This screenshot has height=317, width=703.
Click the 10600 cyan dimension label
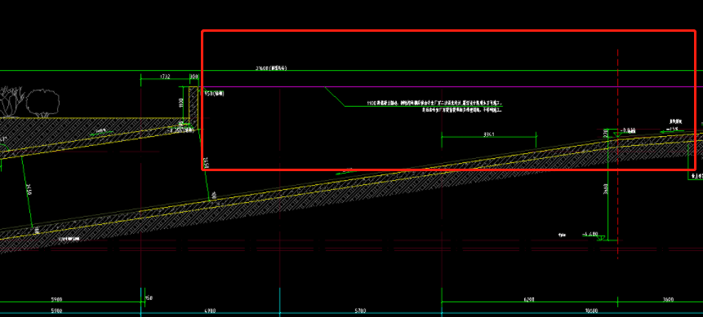coord(591,310)
